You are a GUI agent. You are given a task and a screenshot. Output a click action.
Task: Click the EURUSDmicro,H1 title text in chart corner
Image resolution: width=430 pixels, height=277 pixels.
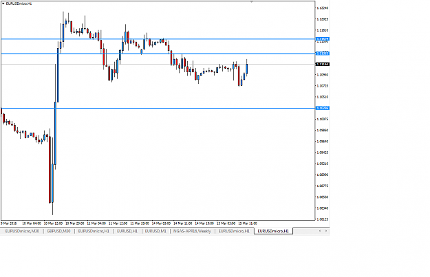(19, 3)
